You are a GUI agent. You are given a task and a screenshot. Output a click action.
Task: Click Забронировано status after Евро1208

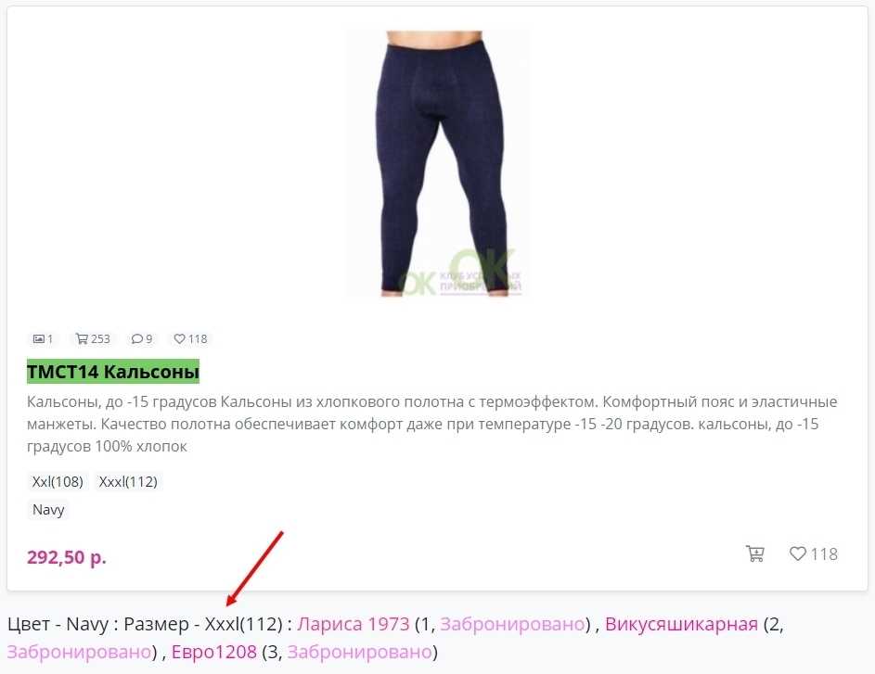point(359,652)
